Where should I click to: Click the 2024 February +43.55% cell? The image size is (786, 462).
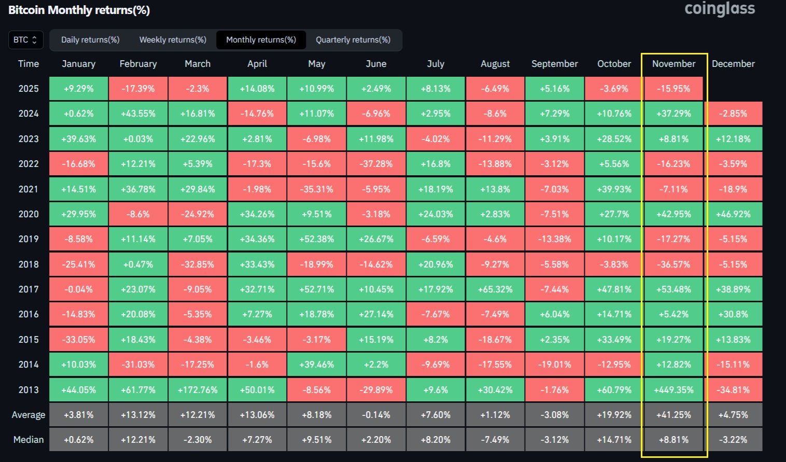(138, 114)
